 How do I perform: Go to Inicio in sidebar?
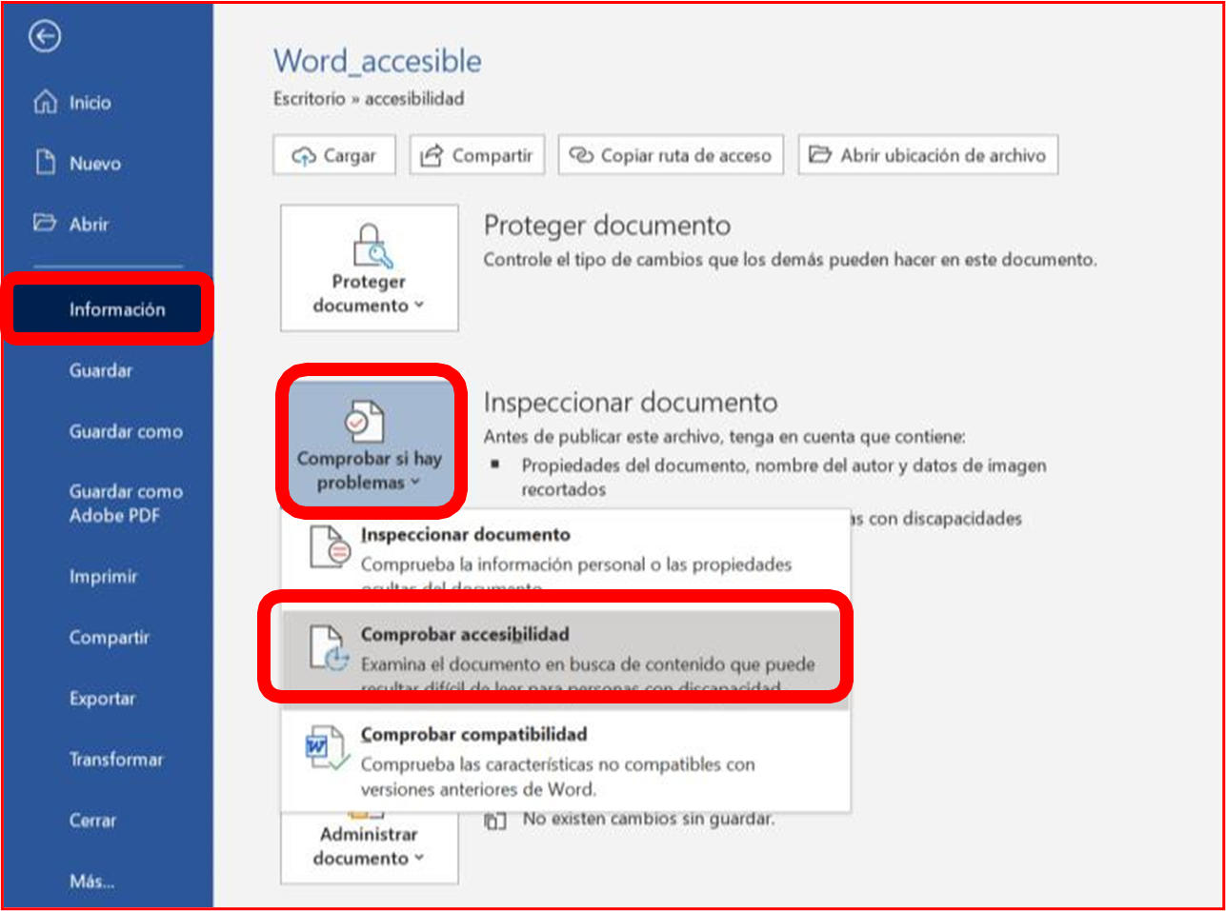pos(90,103)
